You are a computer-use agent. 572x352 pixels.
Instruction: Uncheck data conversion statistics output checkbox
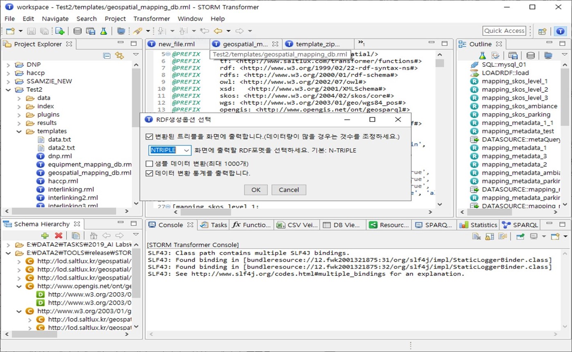click(149, 173)
